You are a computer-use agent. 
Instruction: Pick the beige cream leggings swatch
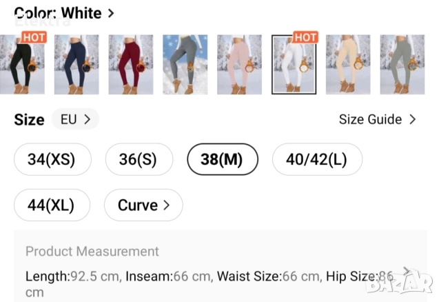pyautogui.click(x=348, y=65)
